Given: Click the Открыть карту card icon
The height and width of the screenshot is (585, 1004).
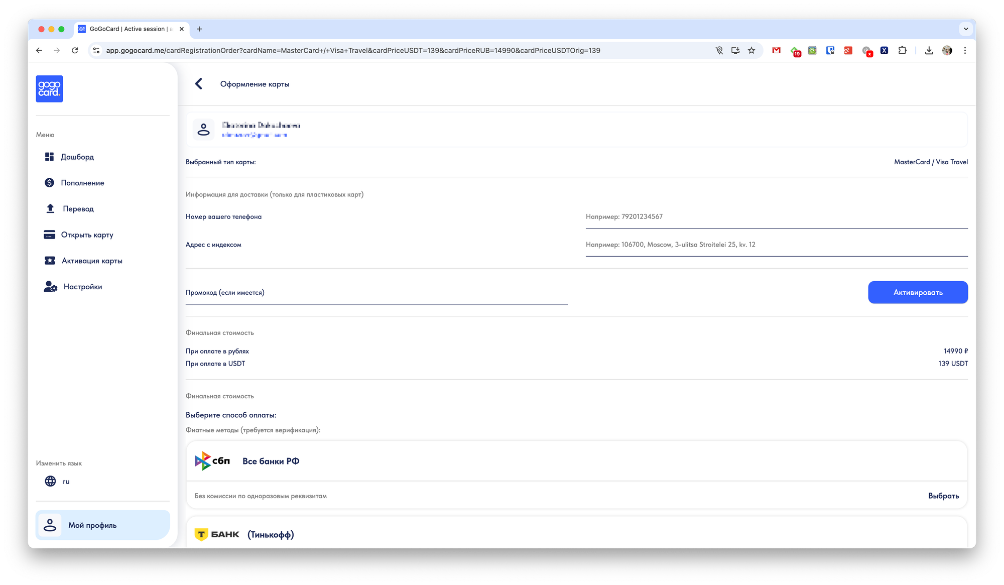Looking at the screenshot, I should [49, 235].
